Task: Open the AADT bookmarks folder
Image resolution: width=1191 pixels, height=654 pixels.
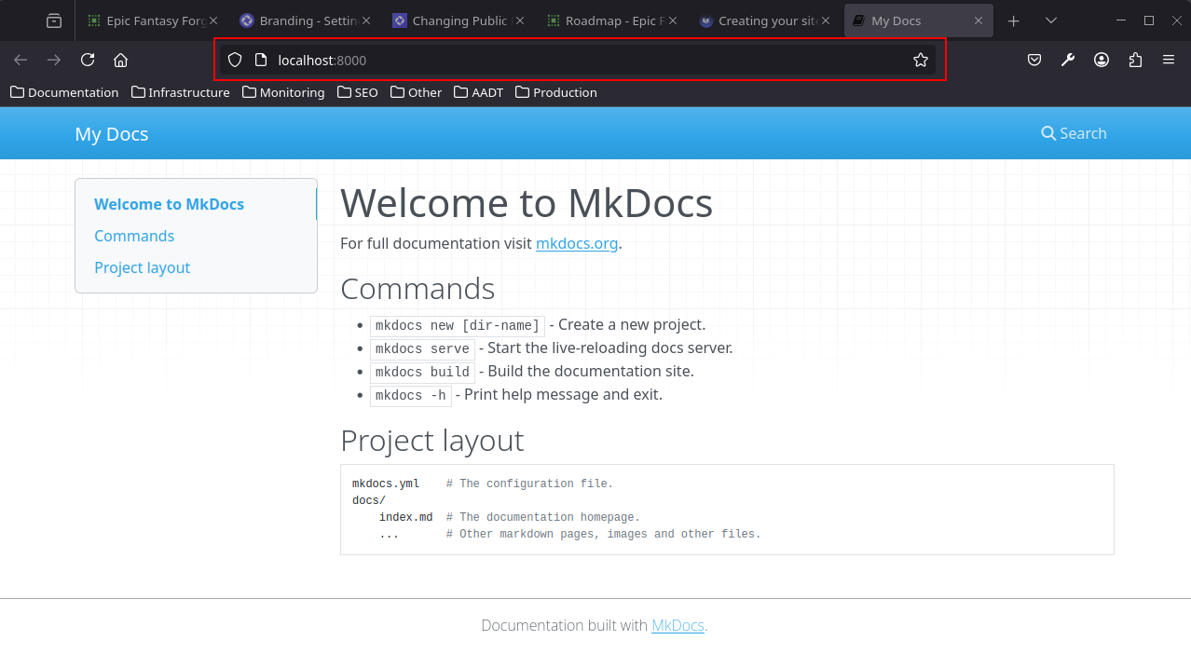Action: pos(478,92)
